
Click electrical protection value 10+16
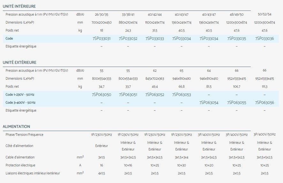[128, 165]
